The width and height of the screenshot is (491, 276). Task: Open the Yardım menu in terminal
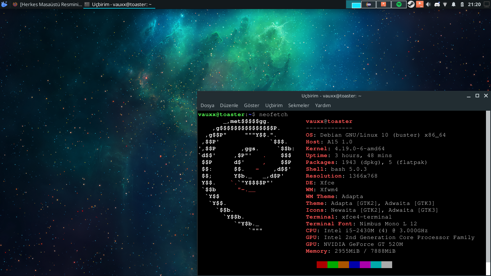[323, 105]
